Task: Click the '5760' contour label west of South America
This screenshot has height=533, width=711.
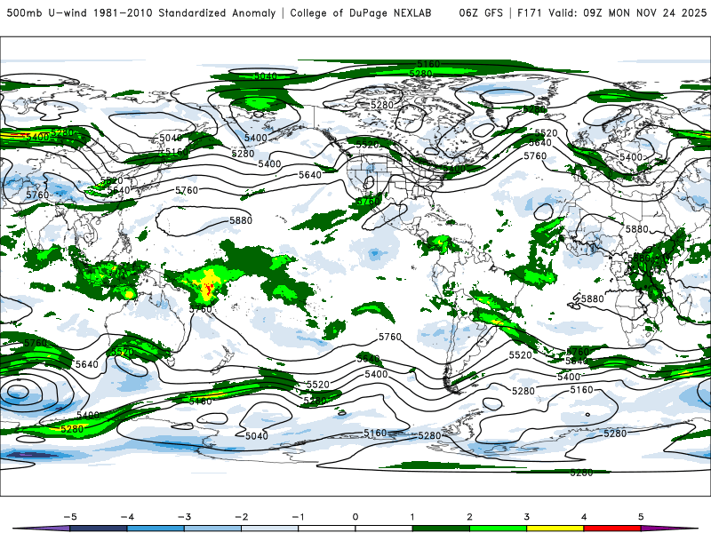Action: [x=390, y=337]
